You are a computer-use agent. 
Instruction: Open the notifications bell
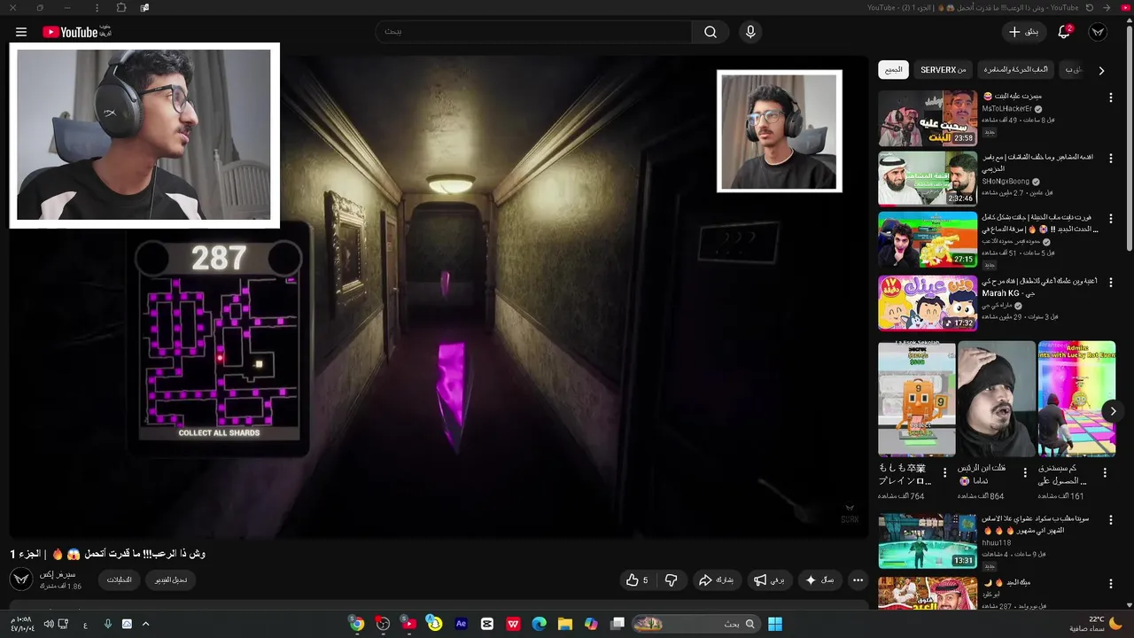[1064, 32]
